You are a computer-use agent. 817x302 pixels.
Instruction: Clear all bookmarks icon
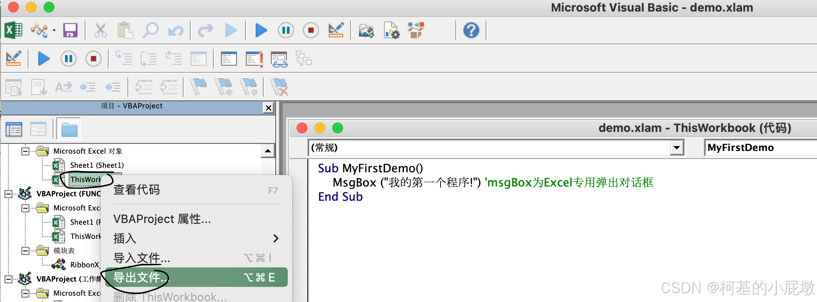(279, 87)
